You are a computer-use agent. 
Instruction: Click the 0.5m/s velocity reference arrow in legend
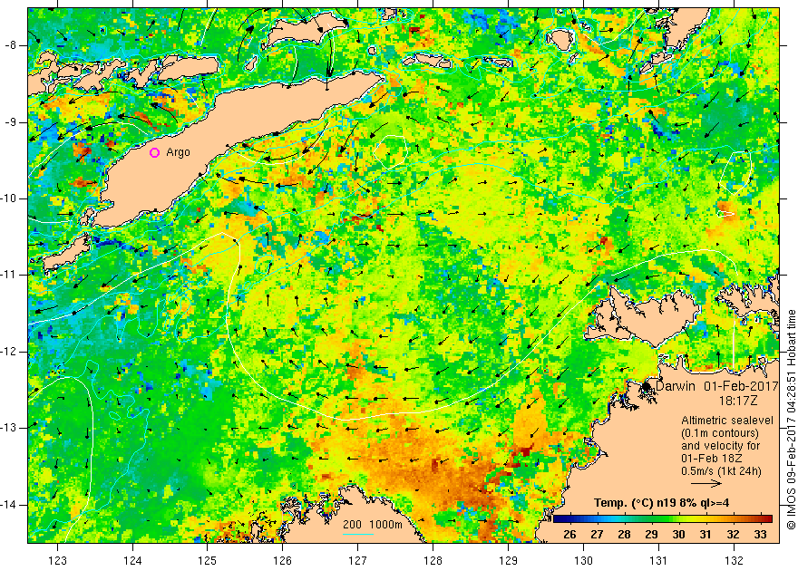[706, 484]
